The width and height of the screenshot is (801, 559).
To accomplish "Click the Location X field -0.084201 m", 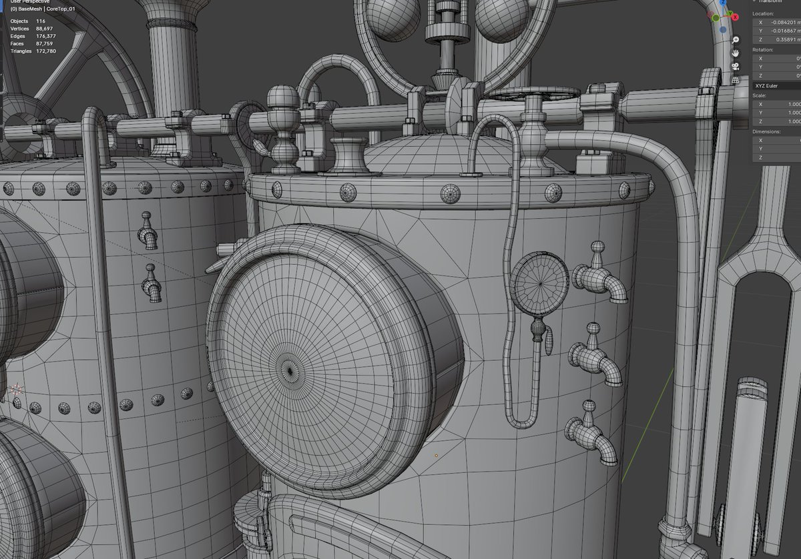I will tap(777, 22).
